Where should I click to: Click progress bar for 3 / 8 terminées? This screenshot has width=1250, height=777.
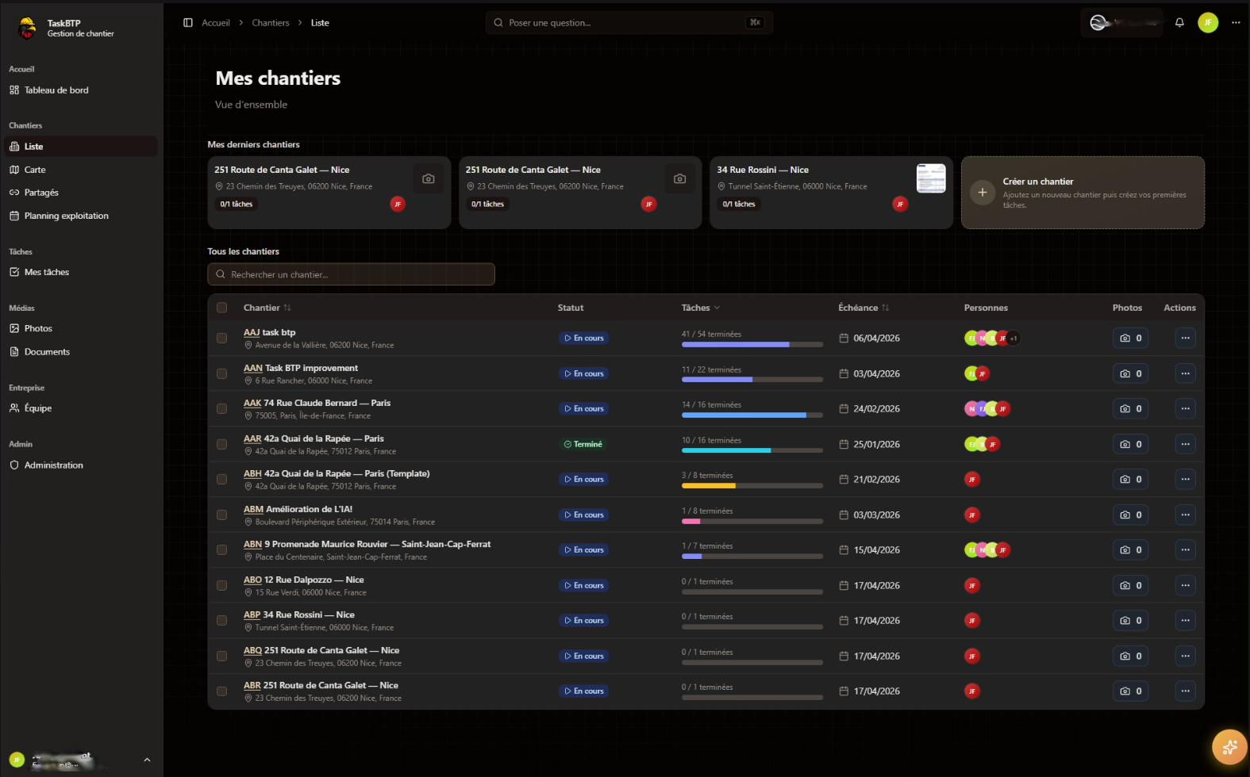(752, 486)
